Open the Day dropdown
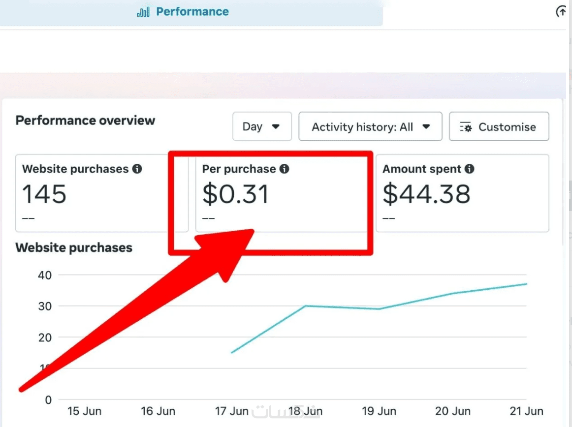572x427 pixels. click(262, 126)
